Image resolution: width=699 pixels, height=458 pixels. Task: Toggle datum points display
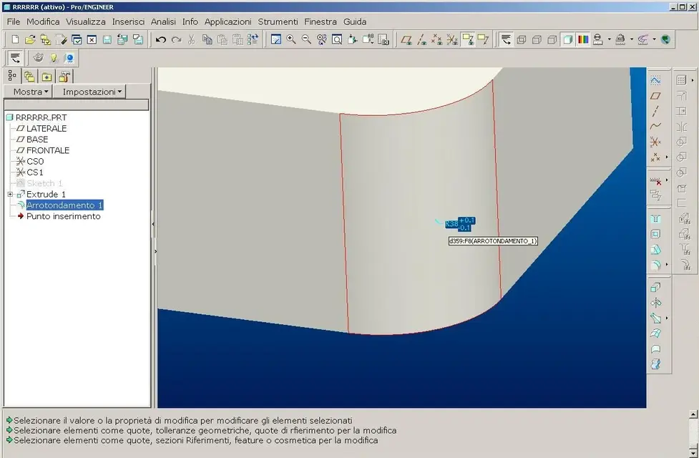point(437,39)
